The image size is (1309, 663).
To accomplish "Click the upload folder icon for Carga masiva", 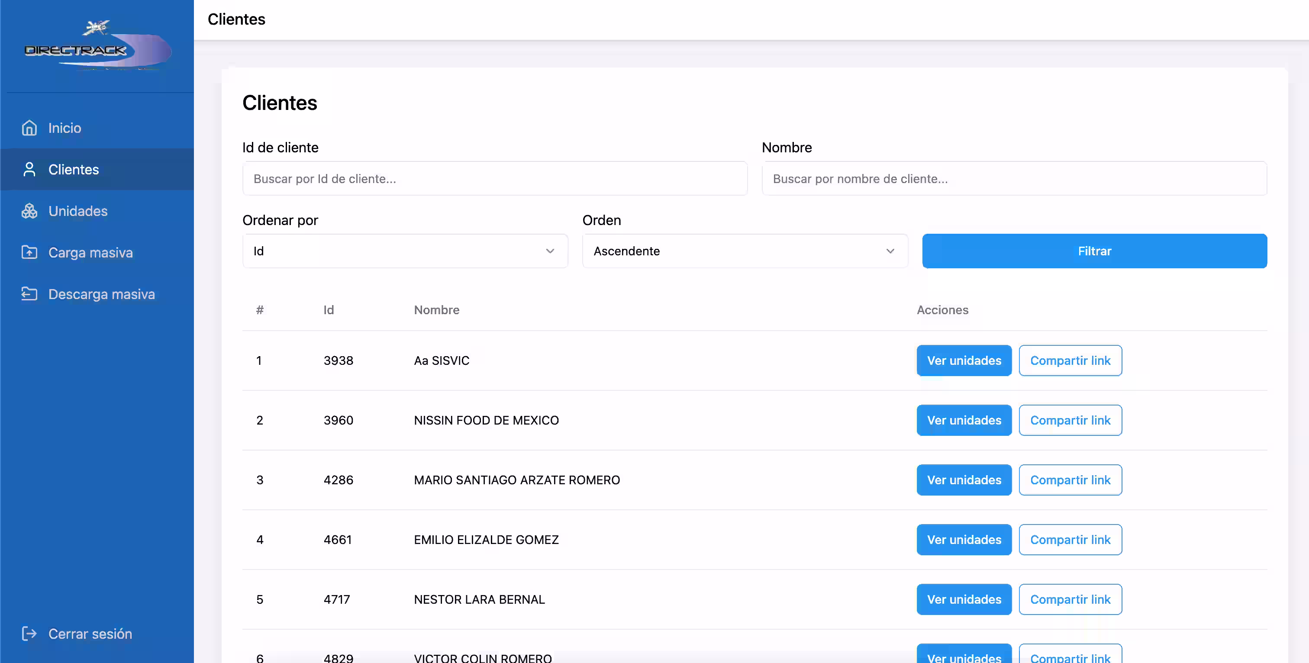I will coord(29,252).
